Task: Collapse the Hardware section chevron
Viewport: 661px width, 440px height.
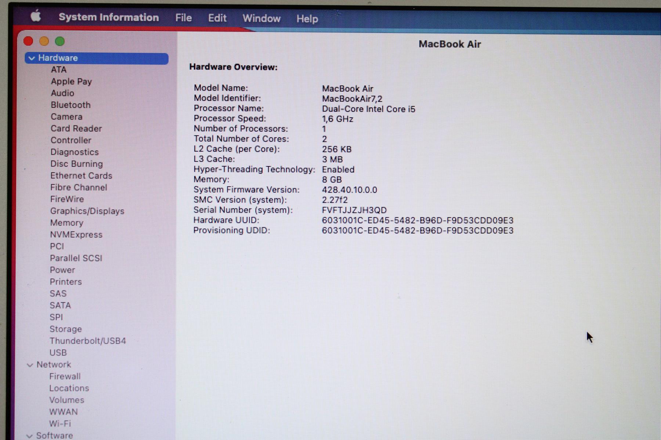Action: coord(32,58)
